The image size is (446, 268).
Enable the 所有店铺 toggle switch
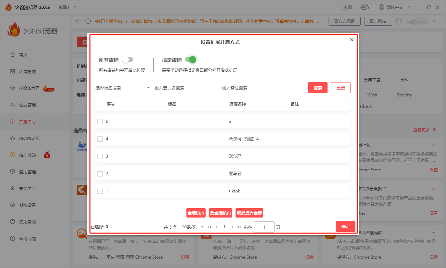[128, 60]
